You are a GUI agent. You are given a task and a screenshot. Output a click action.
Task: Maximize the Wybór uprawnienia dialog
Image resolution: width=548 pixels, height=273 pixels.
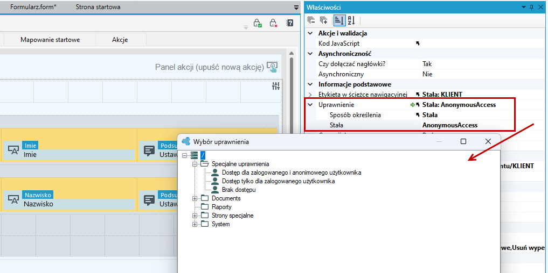463,141
